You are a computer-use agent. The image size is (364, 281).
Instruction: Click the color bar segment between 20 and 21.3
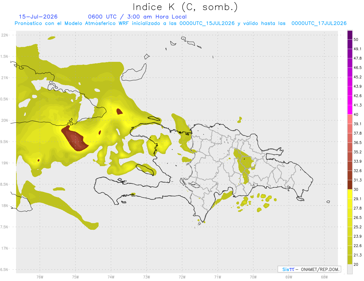click(x=350, y=260)
